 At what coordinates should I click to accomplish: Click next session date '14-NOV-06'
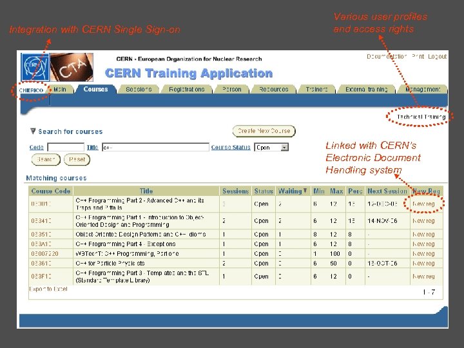[x=382, y=221]
